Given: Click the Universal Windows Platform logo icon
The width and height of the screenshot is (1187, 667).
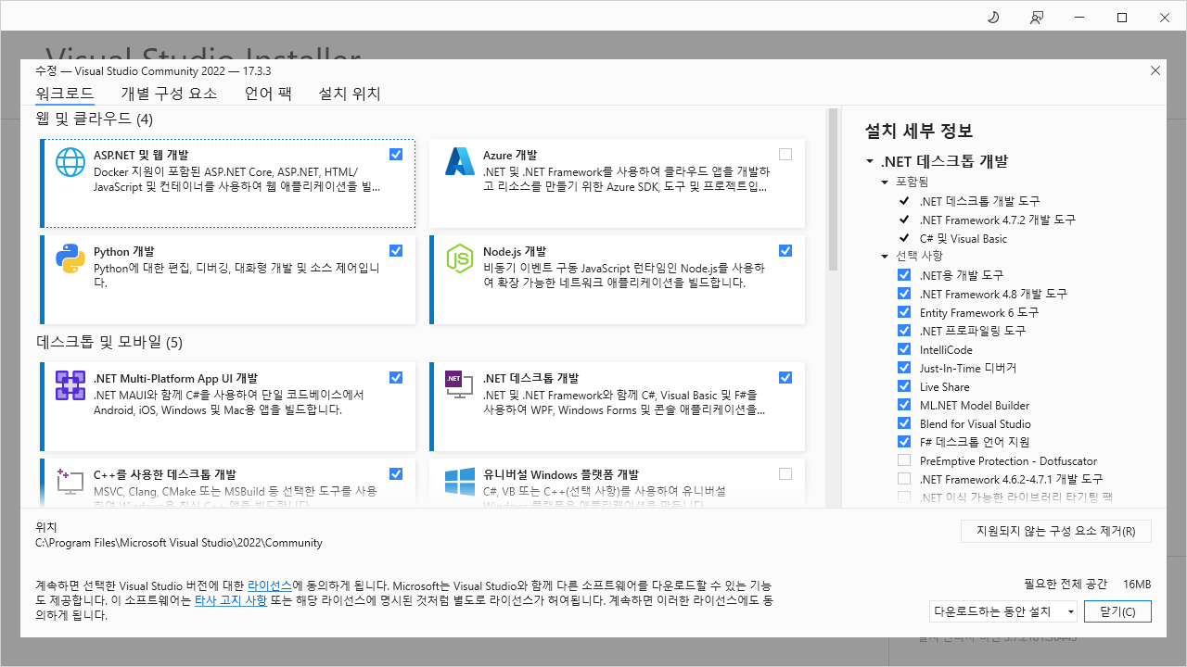Looking at the screenshot, I should pos(460,481).
